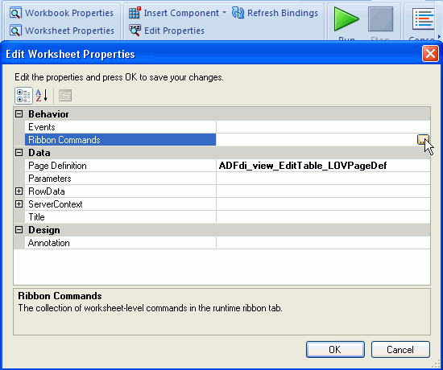The height and width of the screenshot is (370, 443).
Task: Expand the RowData property node
Action: 19,191
